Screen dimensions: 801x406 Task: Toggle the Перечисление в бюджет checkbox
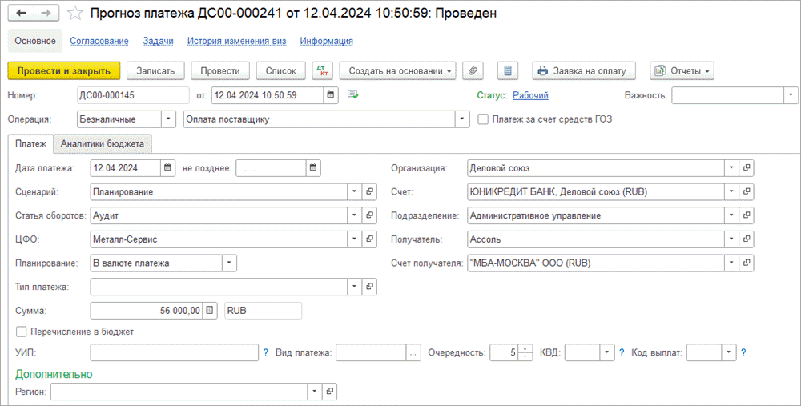point(22,332)
